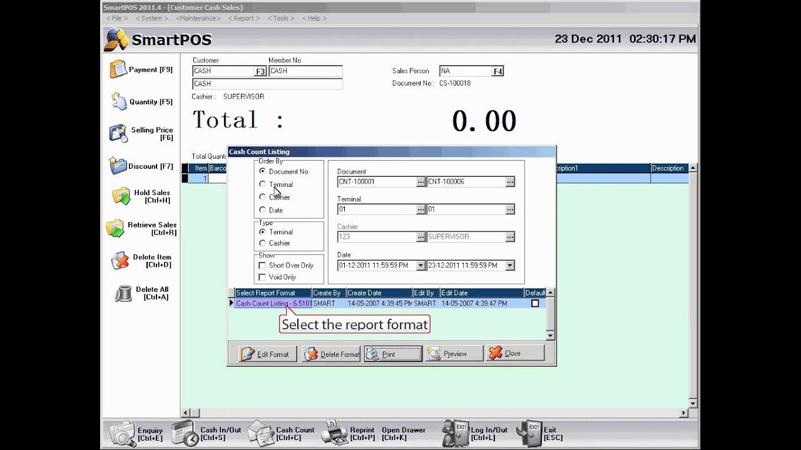Image resolution: width=801 pixels, height=450 pixels.
Task: Select Order By Document No radio
Action: 262,171
